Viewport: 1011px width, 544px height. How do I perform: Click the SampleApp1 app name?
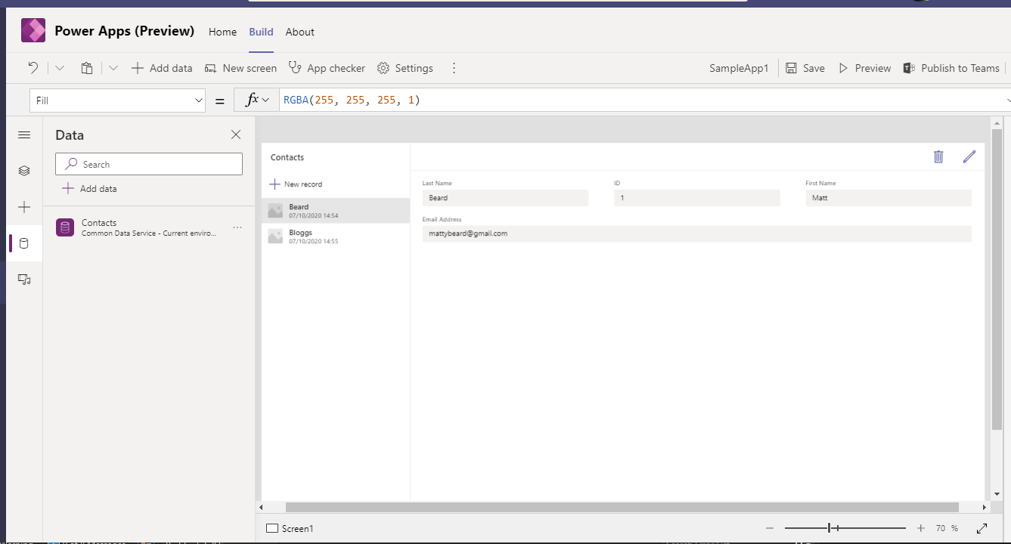(x=739, y=68)
